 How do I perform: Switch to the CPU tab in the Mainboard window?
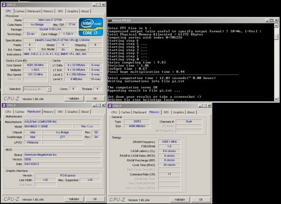coord(8,111)
